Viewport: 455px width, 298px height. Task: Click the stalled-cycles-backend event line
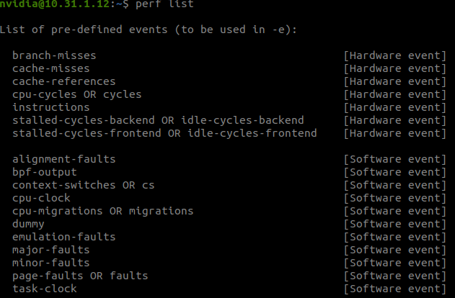click(158, 120)
